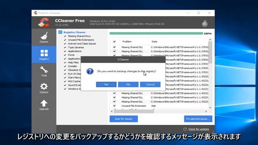Minimize the Piriform CCleaner window
The width and height of the screenshot is (258, 145).
pyautogui.click(x=188, y=13)
